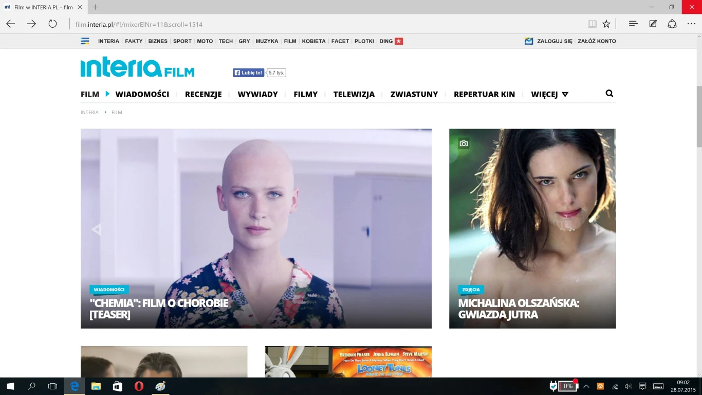Open Edge settings via the ellipsis menu
702x395 pixels.
691,24
